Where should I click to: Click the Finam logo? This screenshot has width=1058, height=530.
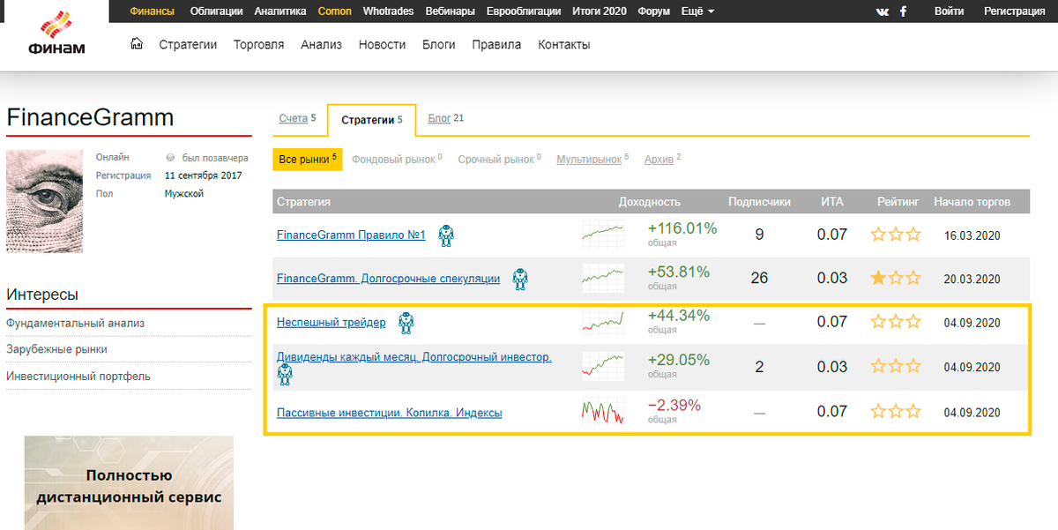55,34
